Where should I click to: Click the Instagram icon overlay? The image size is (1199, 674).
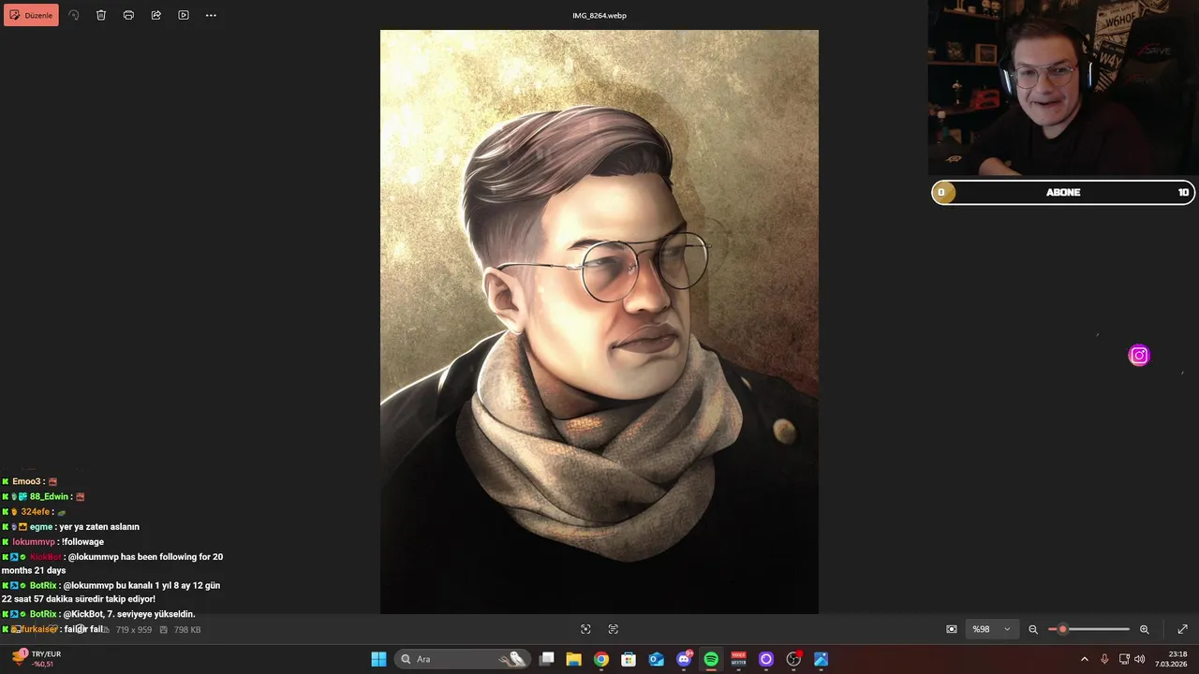pyautogui.click(x=1139, y=355)
